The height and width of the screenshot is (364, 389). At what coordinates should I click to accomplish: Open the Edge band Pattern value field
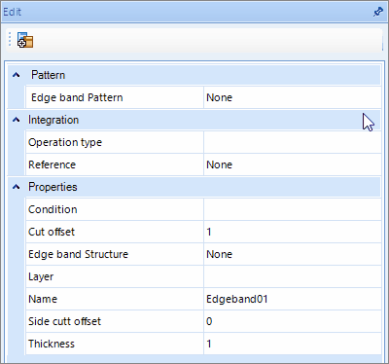tap(292, 97)
